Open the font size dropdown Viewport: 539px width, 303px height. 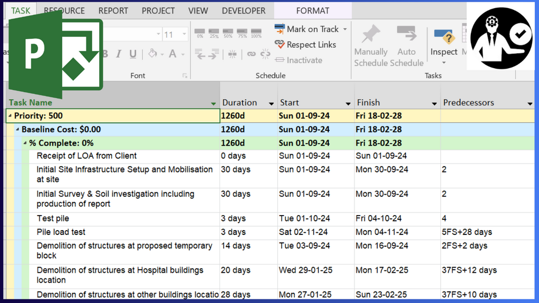coord(184,34)
